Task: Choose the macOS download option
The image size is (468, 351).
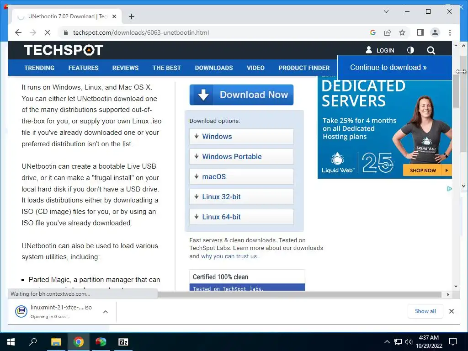Action: (241, 177)
